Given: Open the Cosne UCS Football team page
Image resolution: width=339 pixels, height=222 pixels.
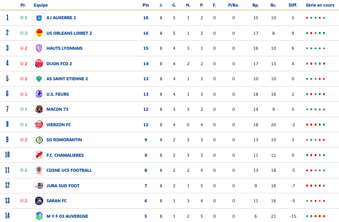Looking at the screenshot, I should click(69, 170).
